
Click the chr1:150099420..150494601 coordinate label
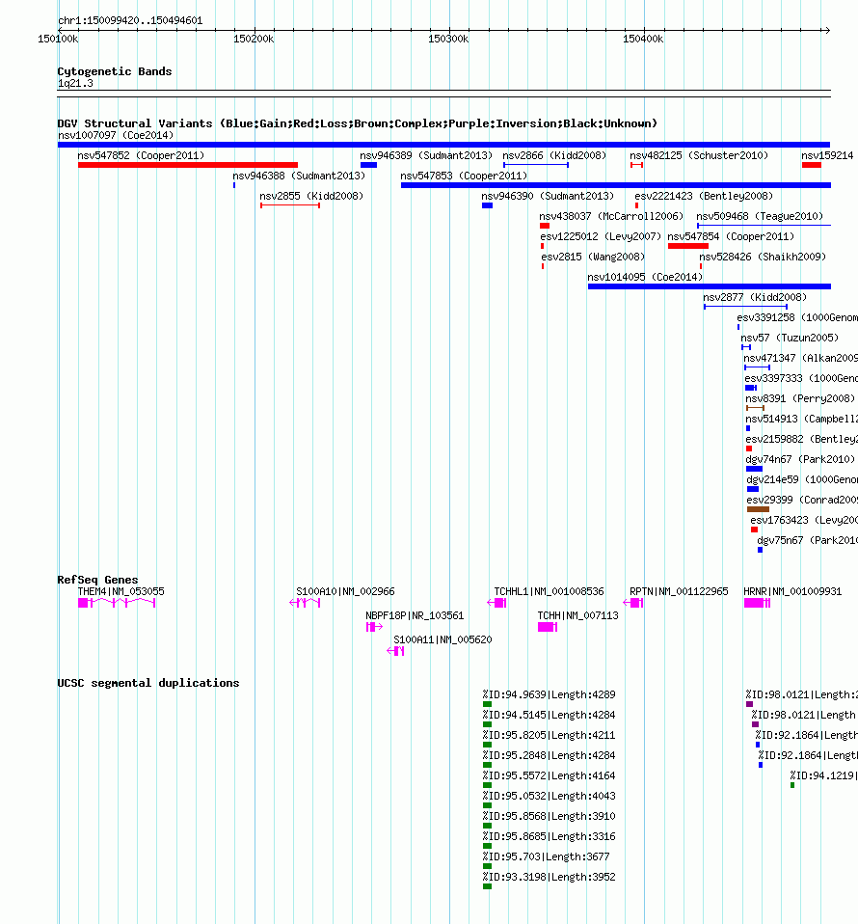tap(130, 20)
